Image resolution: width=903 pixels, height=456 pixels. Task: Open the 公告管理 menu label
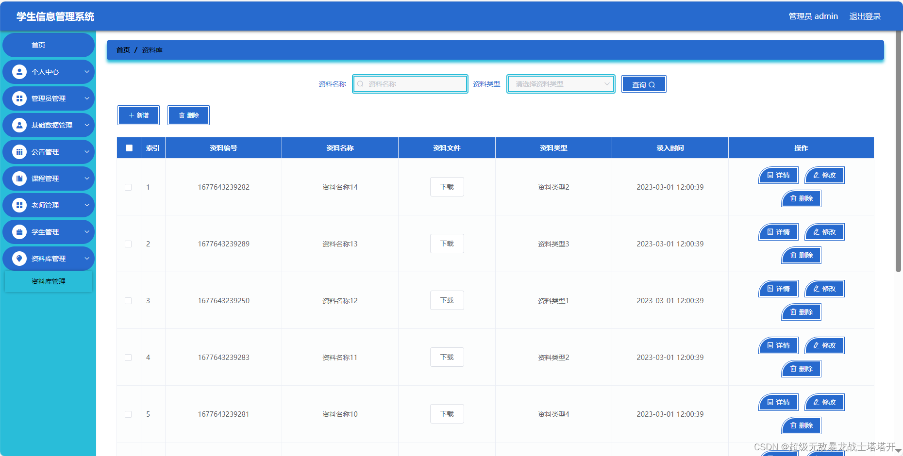[x=45, y=152]
